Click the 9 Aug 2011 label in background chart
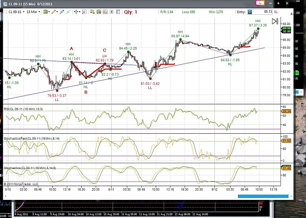This screenshot has width=306, height=218. pyautogui.click(x=21, y=214)
